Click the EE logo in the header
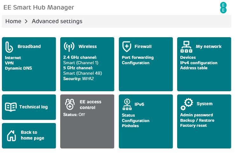 (x=223, y=8)
